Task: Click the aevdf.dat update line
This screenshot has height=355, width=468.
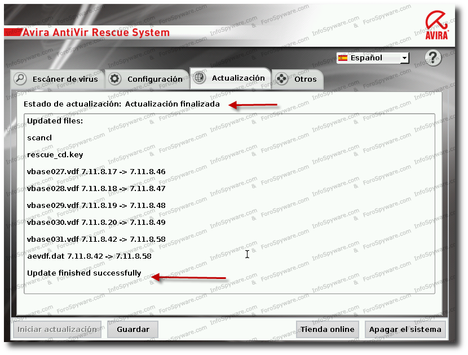Action: coord(89,256)
